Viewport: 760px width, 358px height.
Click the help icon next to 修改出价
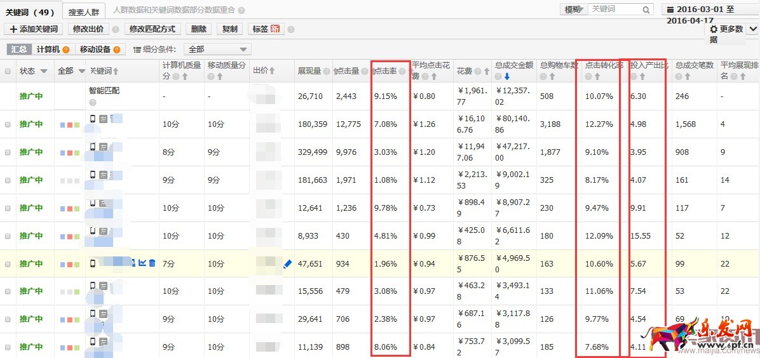[x=115, y=29]
